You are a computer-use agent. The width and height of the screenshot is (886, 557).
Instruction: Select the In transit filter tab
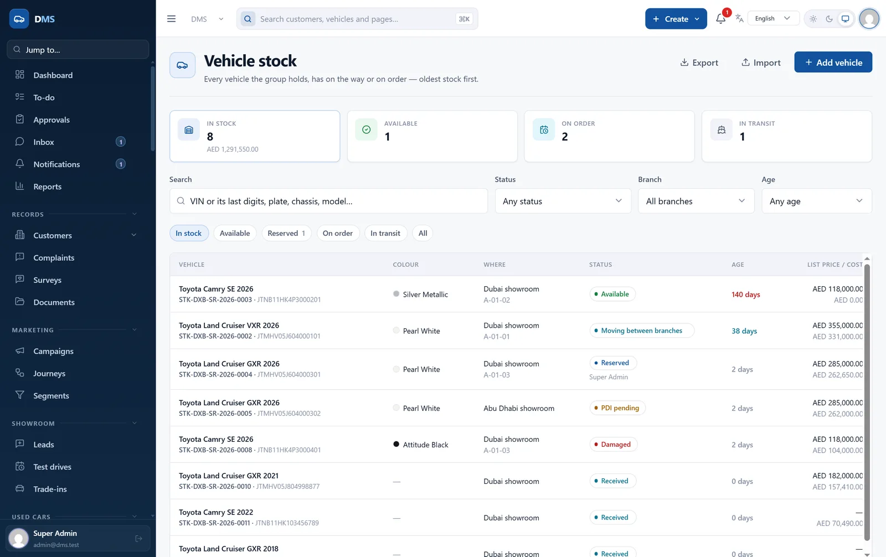[385, 233]
